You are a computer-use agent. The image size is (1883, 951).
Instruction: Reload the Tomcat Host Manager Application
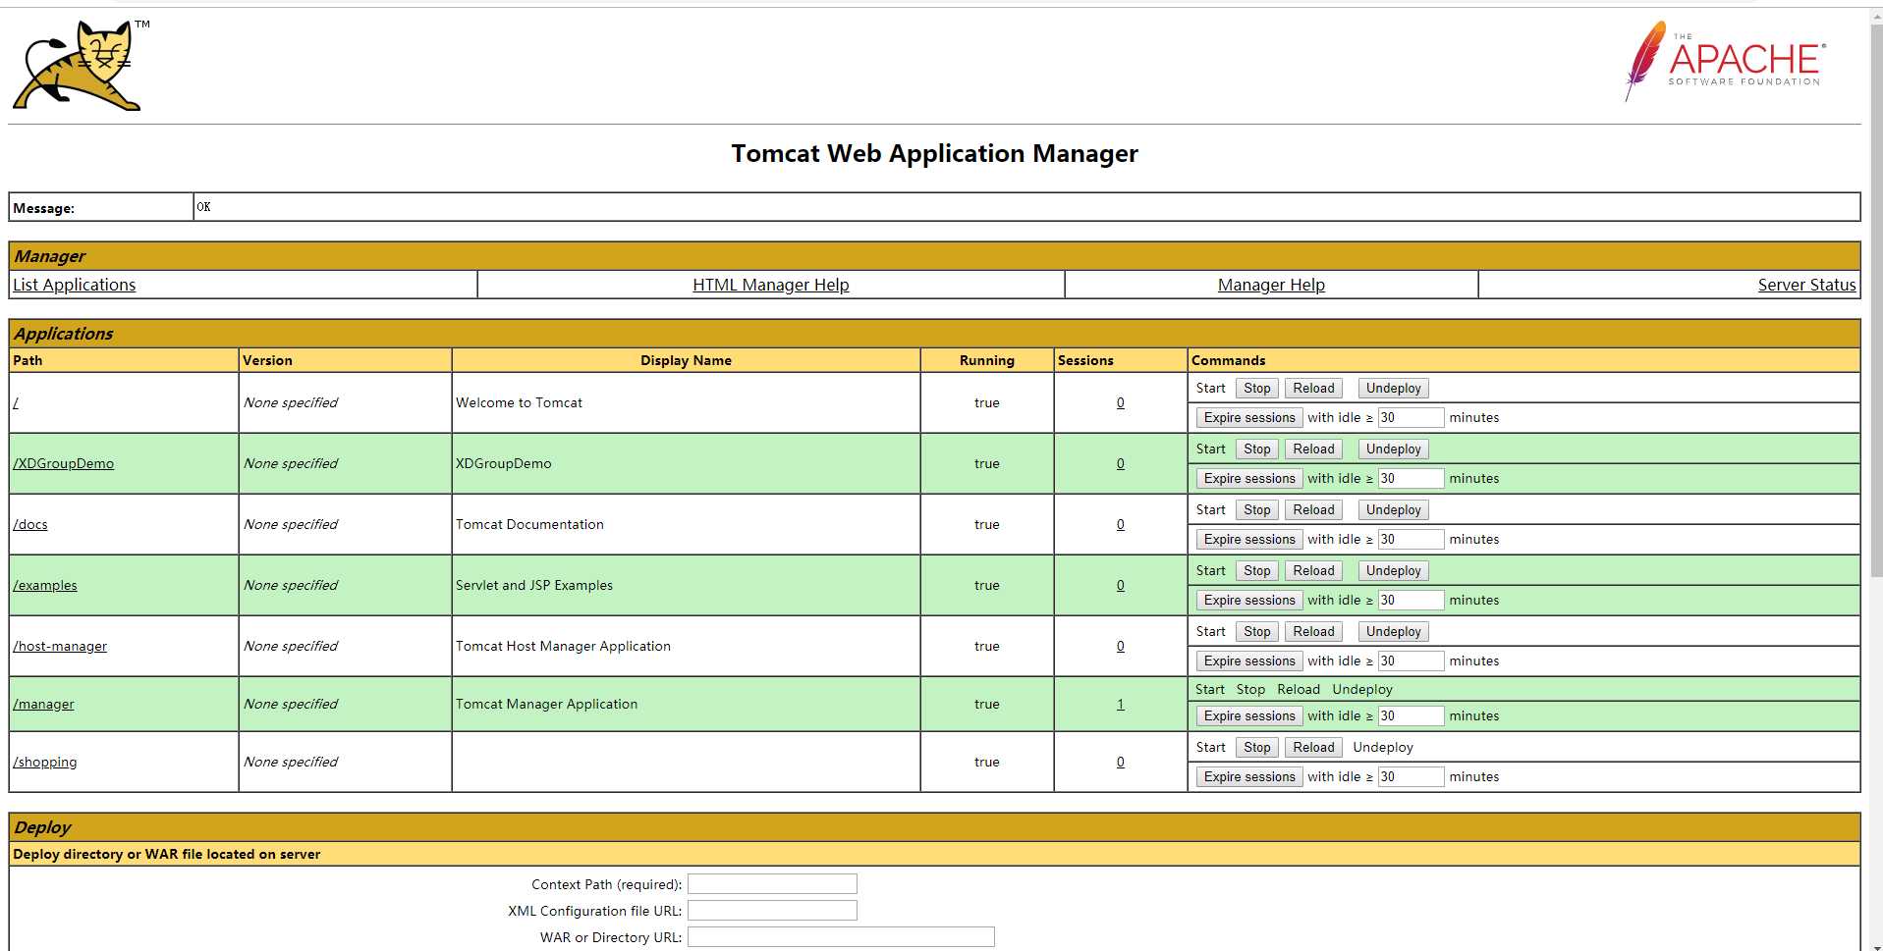[x=1313, y=632]
